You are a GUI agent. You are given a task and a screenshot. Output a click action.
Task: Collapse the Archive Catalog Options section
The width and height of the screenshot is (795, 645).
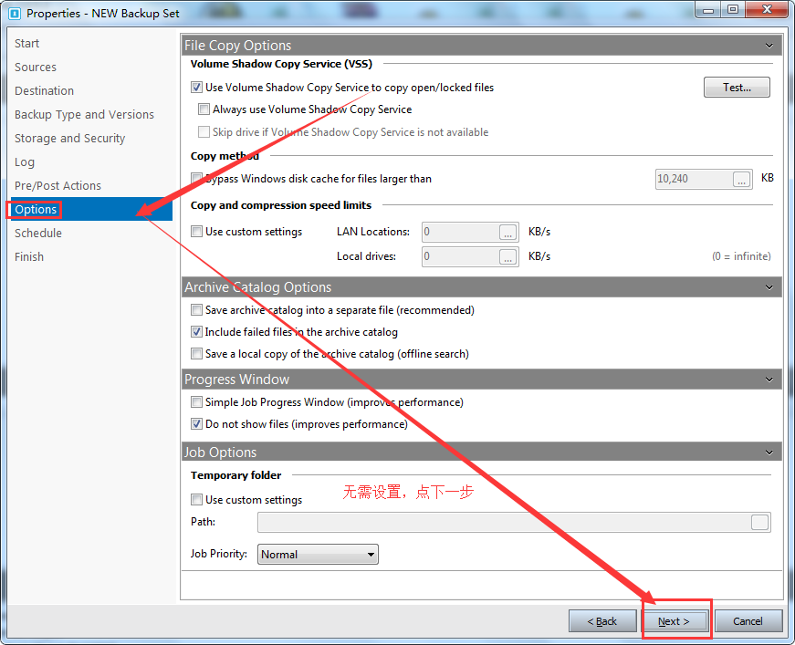769,287
